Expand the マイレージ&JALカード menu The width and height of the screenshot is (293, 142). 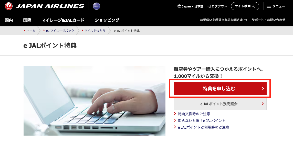pyautogui.click(x=63, y=20)
